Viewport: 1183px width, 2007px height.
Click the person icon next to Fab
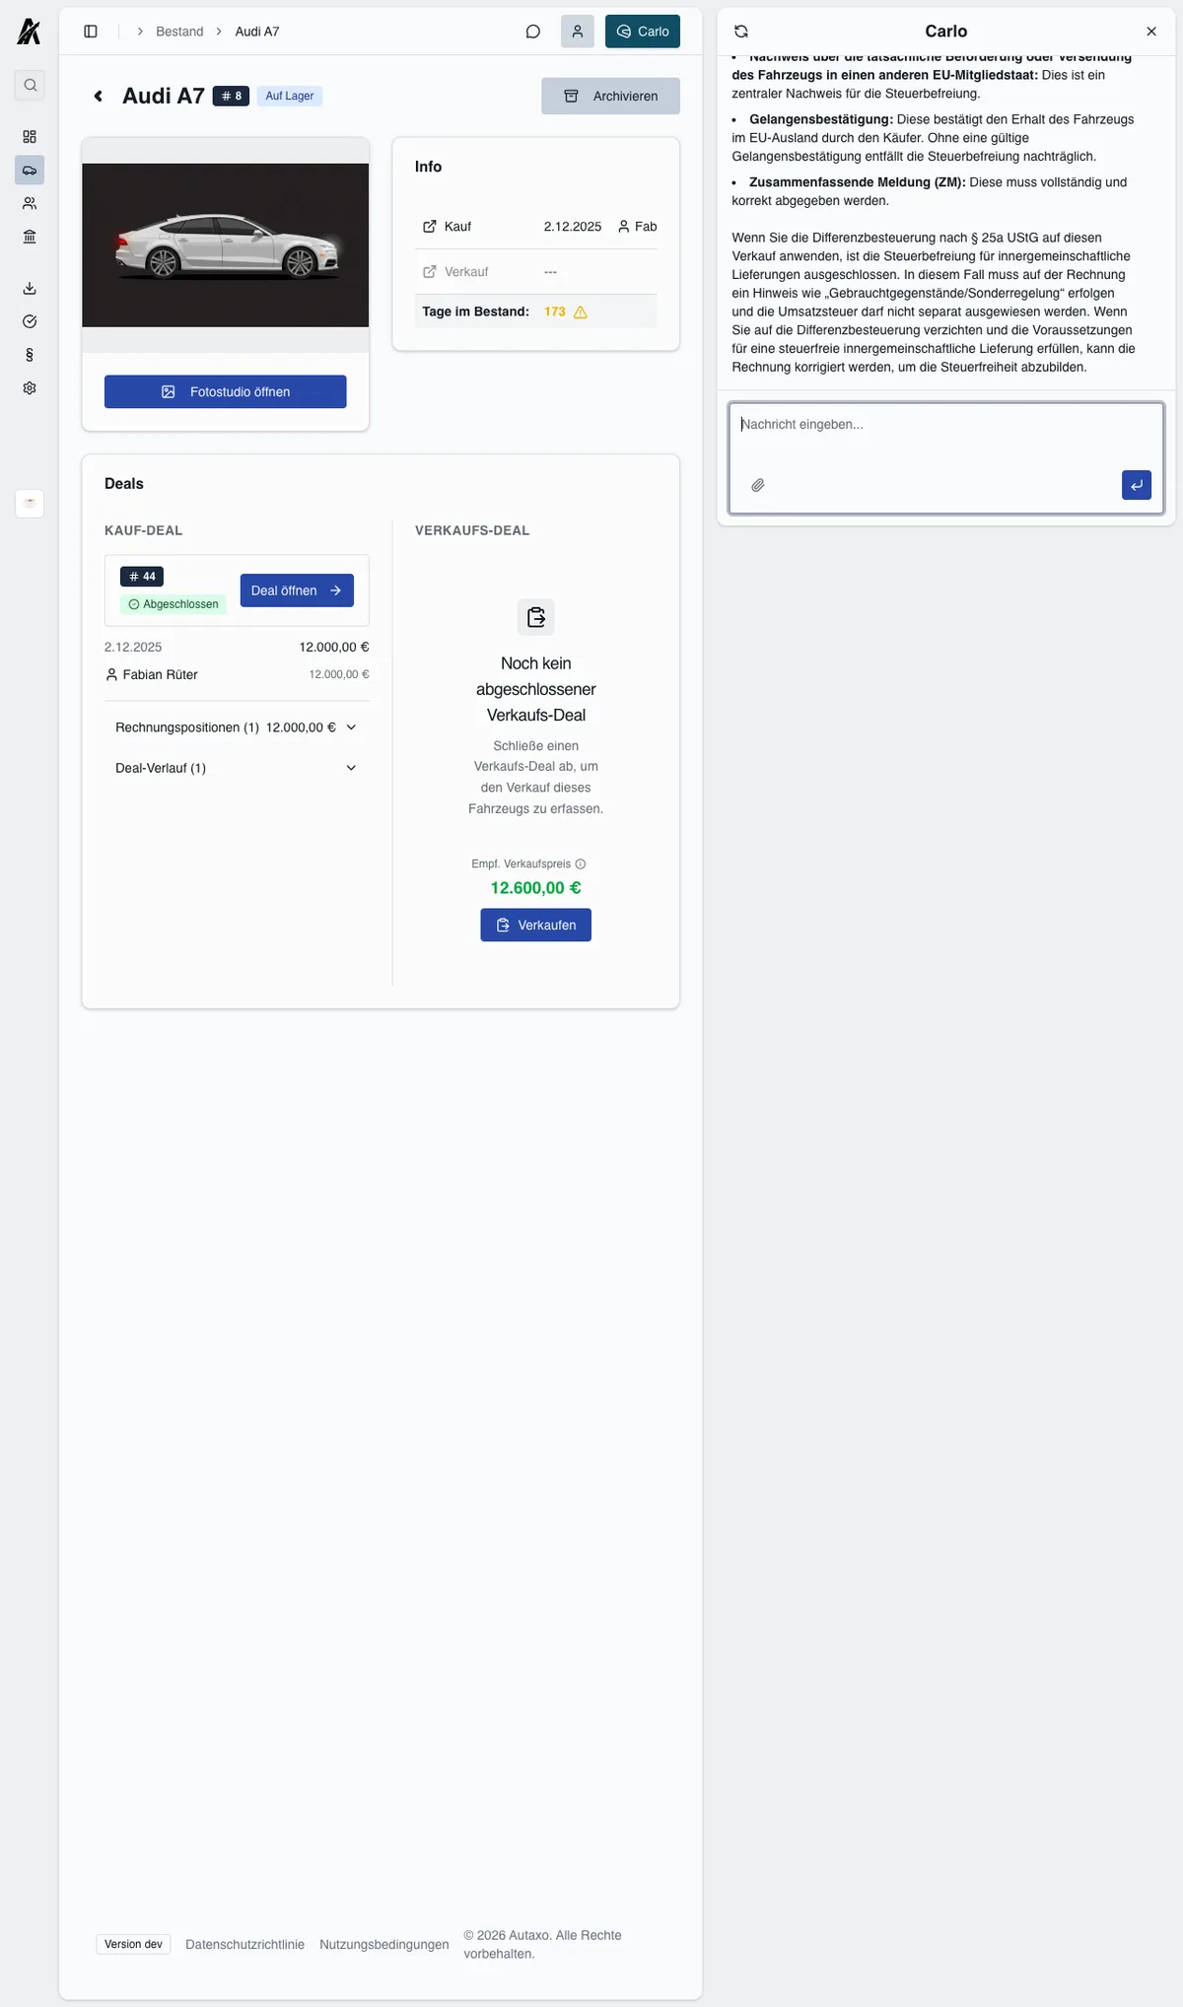(x=624, y=227)
